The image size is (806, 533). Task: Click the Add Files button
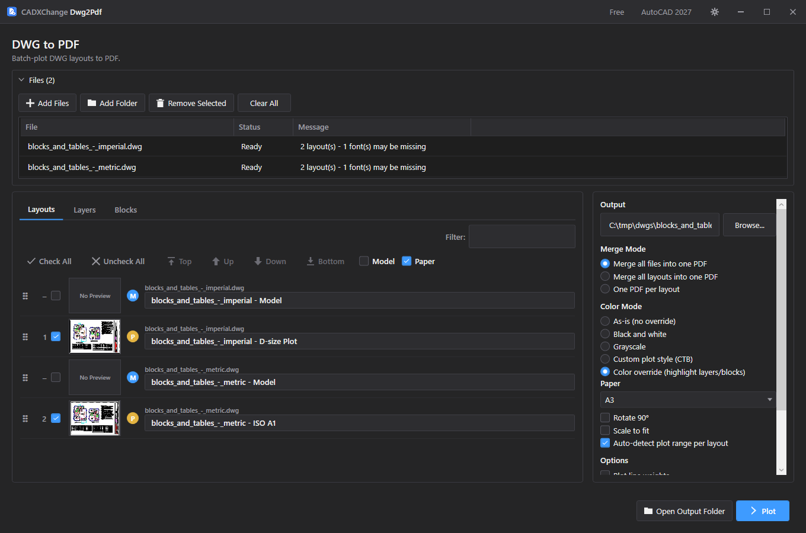pos(47,103)
